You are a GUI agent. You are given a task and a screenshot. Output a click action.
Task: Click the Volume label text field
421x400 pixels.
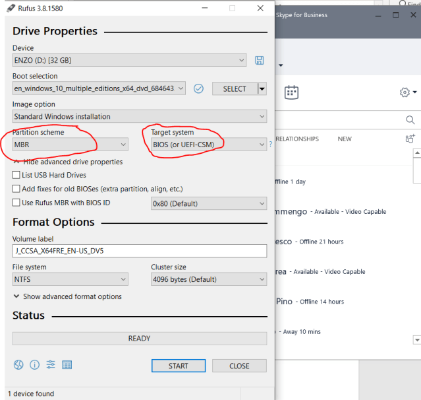tap(140, 251)
